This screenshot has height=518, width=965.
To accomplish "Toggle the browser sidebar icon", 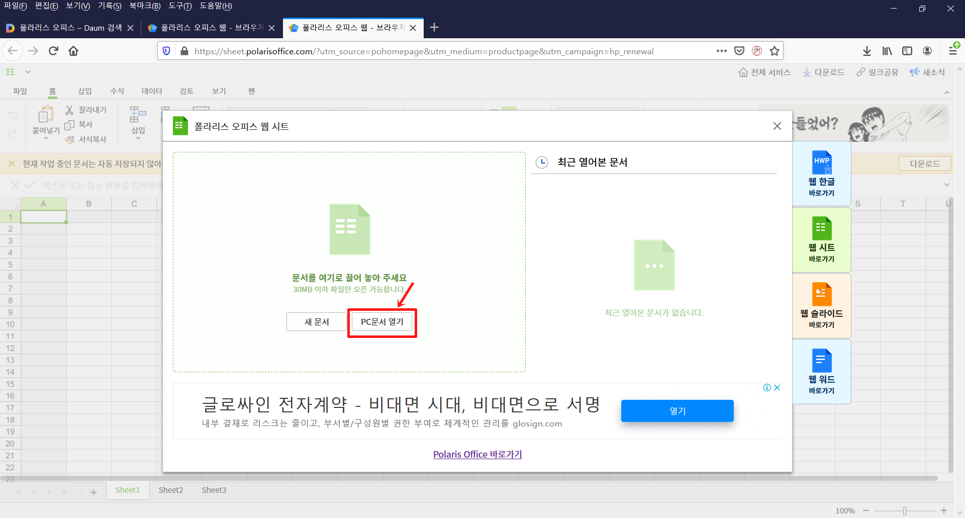I will (907, 51).
